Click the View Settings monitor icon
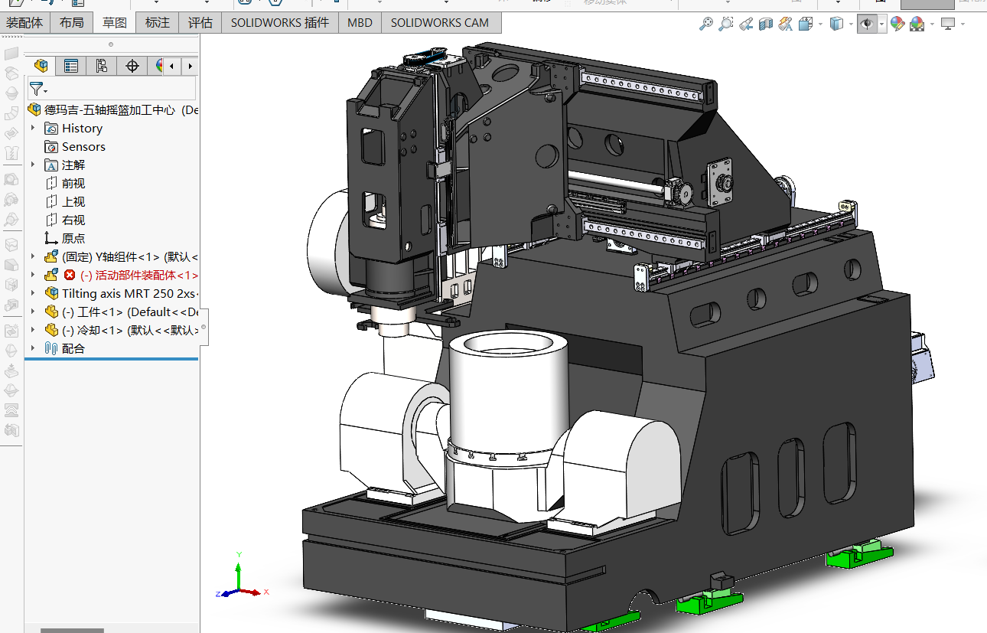The image size is (987, 633). 948,24
